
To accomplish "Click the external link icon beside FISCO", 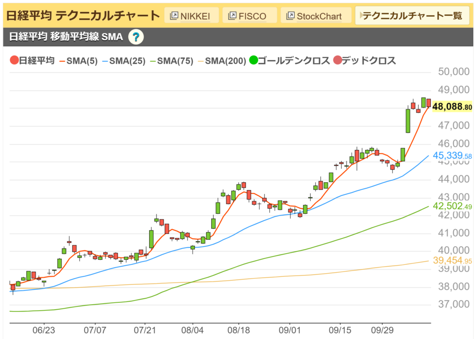I will [233, 16].
